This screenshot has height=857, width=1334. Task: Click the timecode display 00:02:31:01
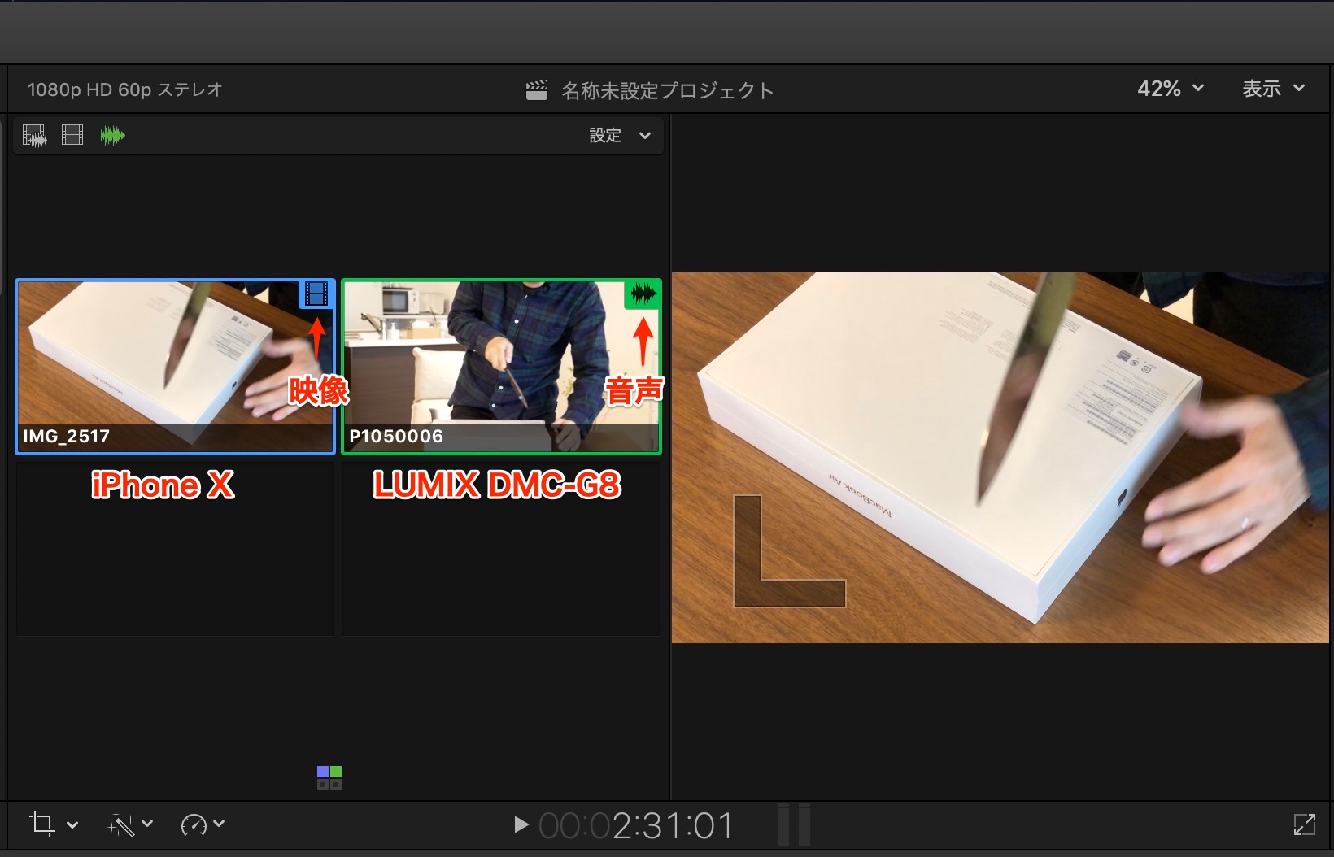[636, 826]
